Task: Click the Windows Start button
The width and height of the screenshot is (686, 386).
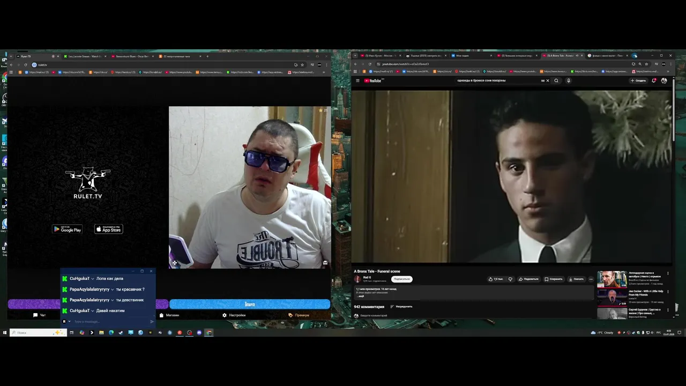Action: tap(4, 332)
